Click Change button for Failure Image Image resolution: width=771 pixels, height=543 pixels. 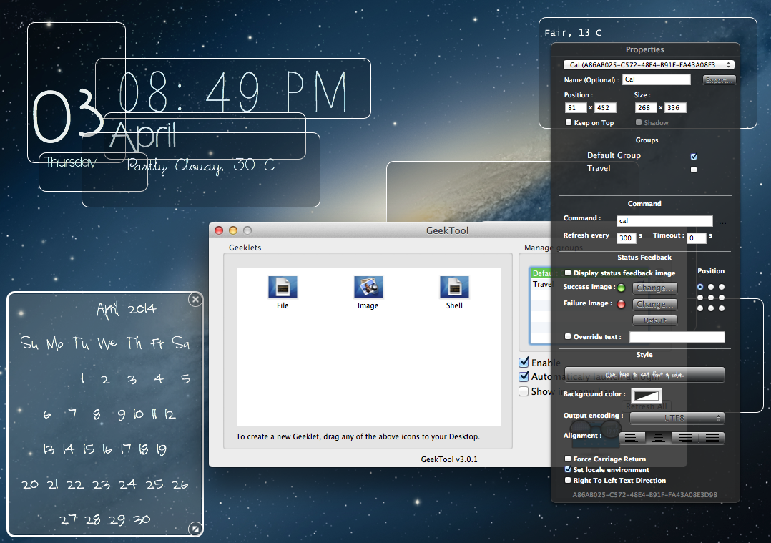[x=655, y=305]
